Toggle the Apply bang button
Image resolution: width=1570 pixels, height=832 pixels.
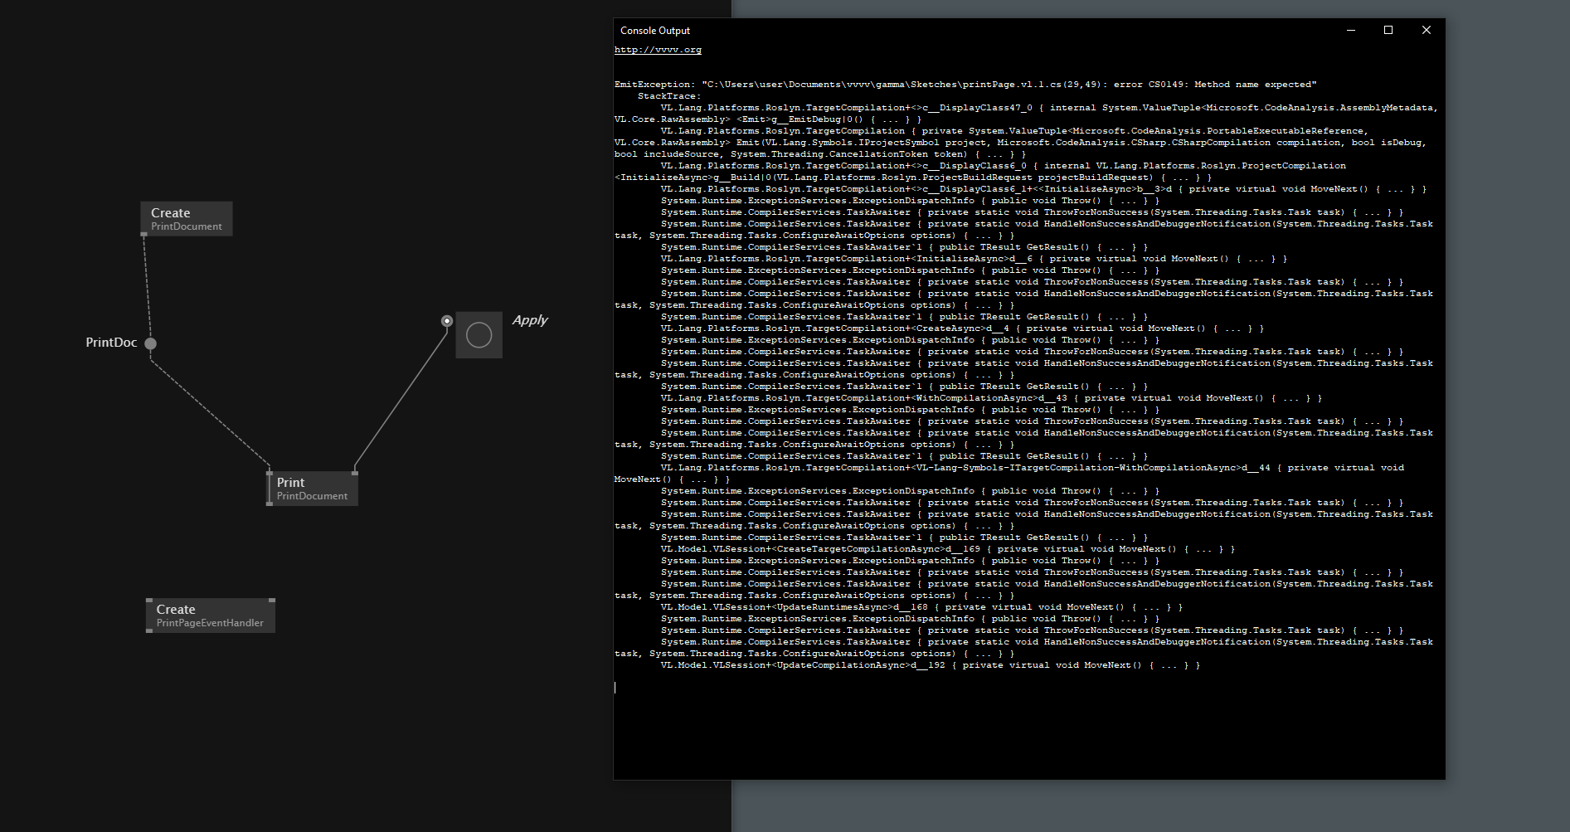479,335
